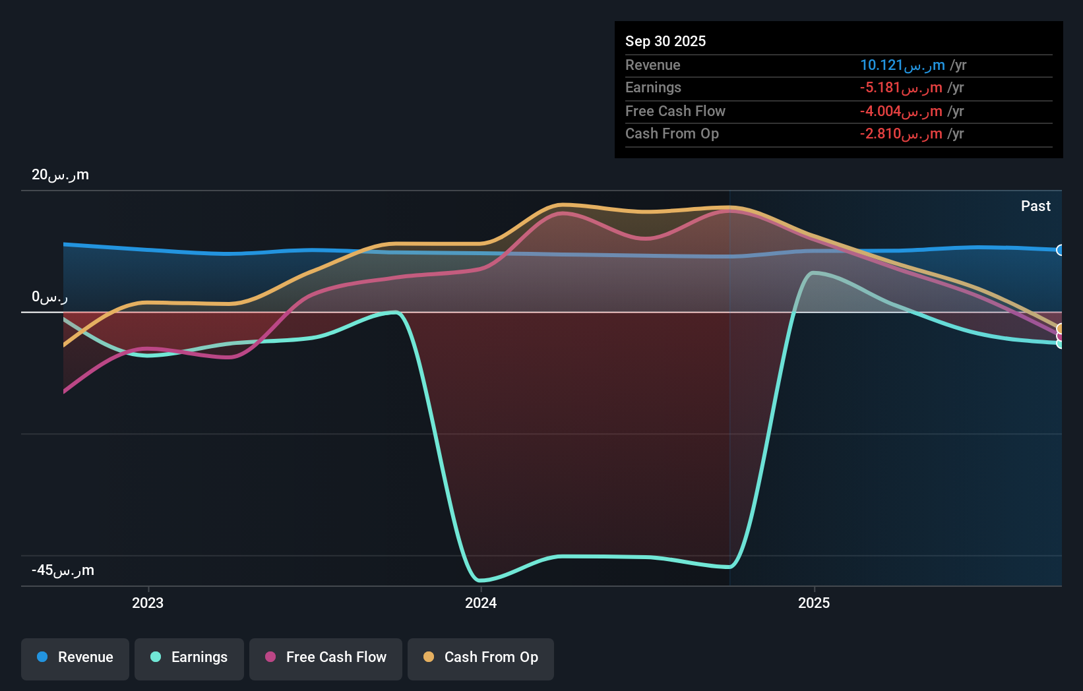This screenshot has width=1083, height=691.
Task: Click the 2025 x-axis label
Action: [814, 603]
